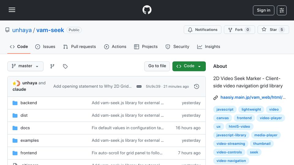Click the frontend folder icon
Viewport: 294px width, 165px height.
click(x=15, y=153)
